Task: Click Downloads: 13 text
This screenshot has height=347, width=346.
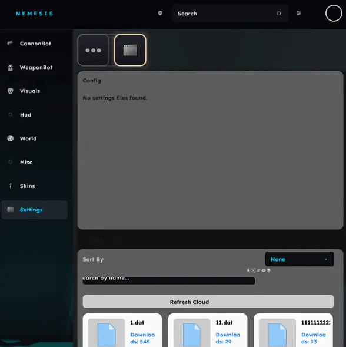Action: click(x=314, y=338)
